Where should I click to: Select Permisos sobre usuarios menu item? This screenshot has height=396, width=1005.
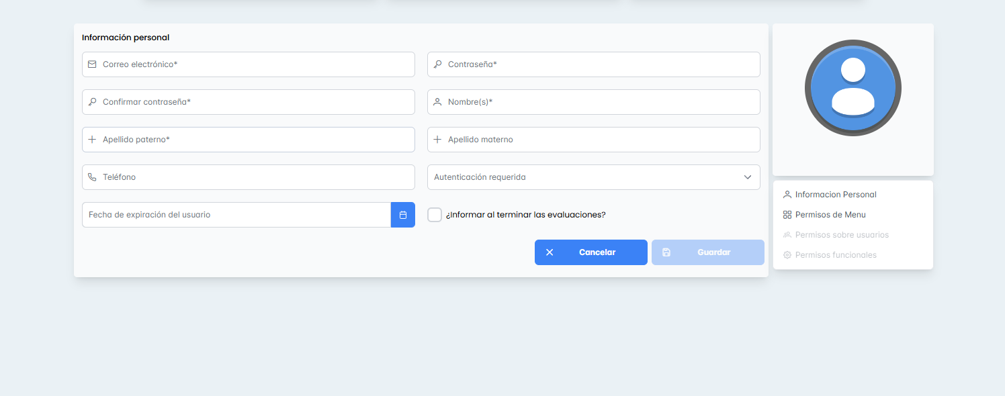coord(841,235)
